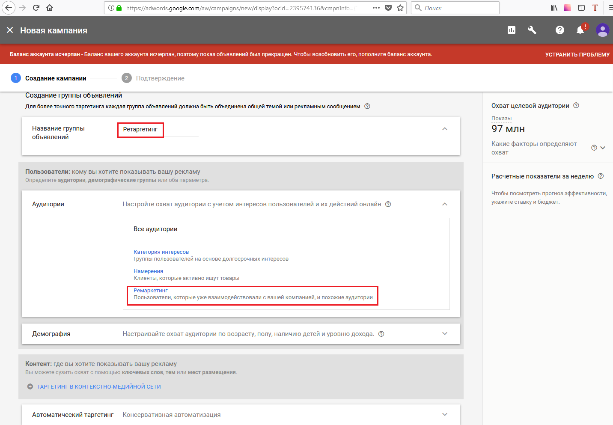
Task: Open the account avatar menu
Action: 603,30
